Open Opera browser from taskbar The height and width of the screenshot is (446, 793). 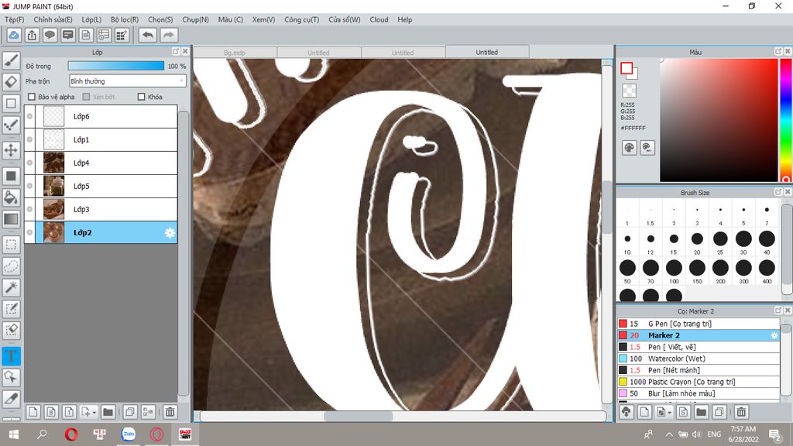click(x=70, y=434)
